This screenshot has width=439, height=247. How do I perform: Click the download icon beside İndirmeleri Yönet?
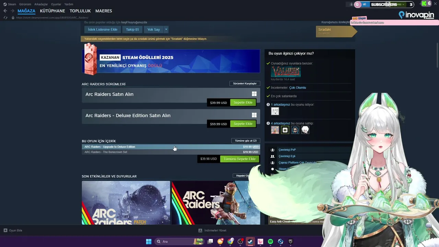[200, 231]
